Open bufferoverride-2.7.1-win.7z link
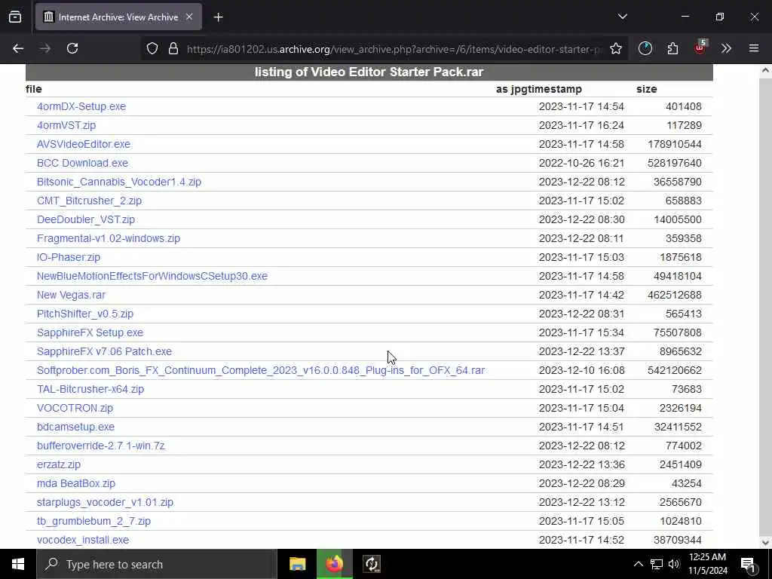This screenshot has height=579, width=772. [x=101, y=446]
